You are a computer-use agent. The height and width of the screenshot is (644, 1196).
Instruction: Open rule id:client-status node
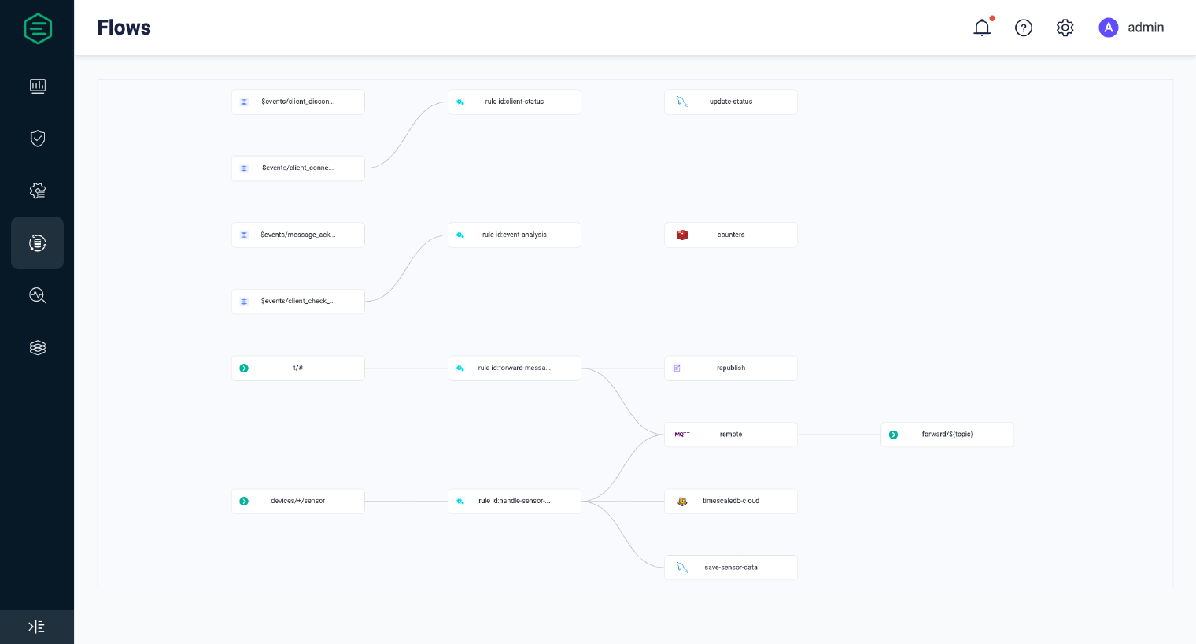click(x=515, y=102)
